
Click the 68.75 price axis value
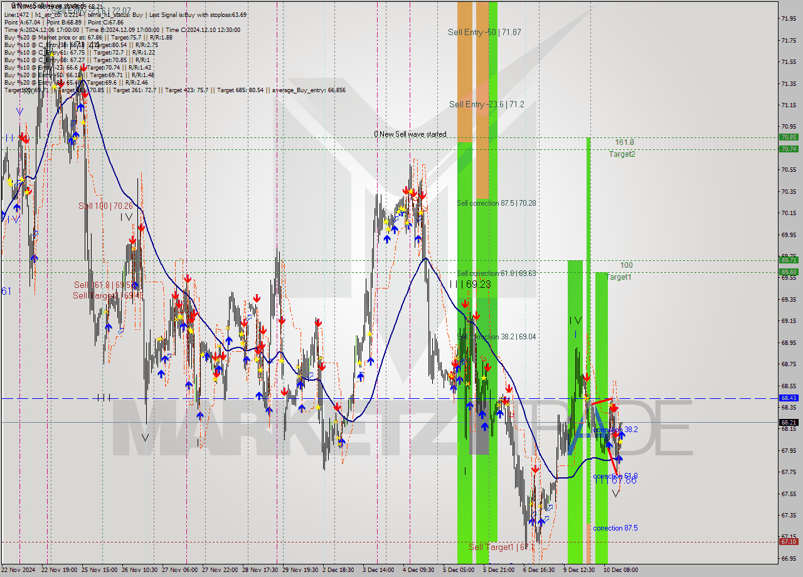point(789,364)
